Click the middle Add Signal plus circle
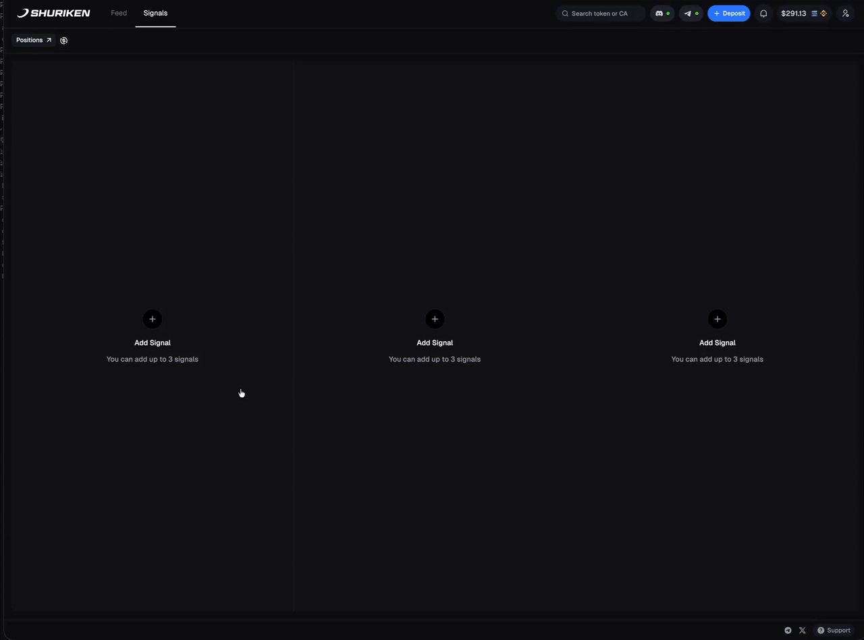This screenshot has width=864, height=640. pos(434,319)
